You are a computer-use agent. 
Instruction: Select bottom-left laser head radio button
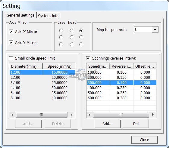click(61, 44)
